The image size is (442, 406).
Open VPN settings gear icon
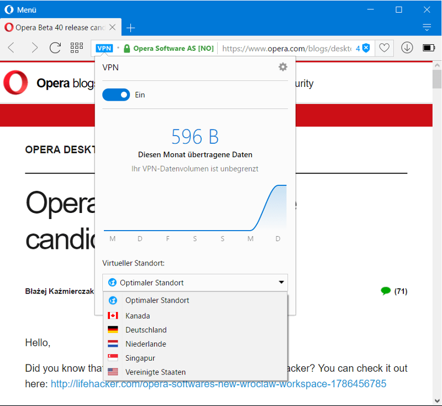pyautogui.click(x=283, y=67)
